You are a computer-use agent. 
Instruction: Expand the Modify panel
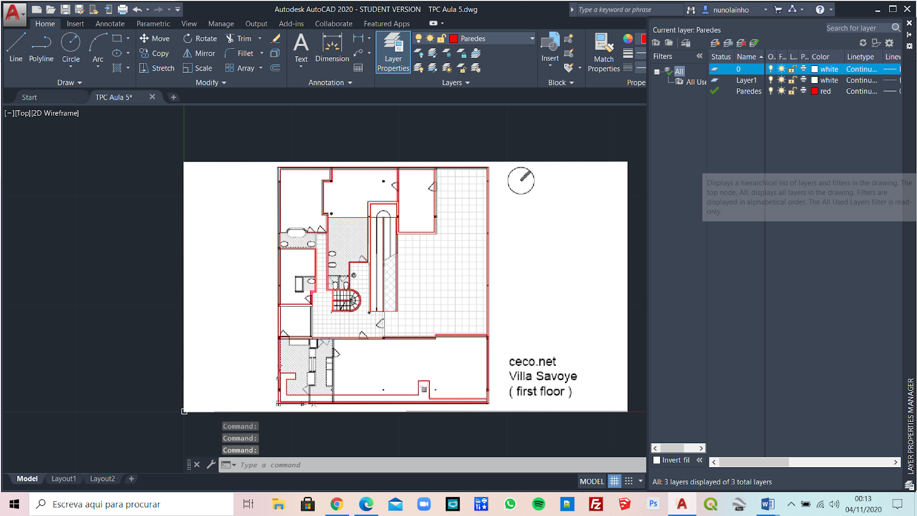211,83
